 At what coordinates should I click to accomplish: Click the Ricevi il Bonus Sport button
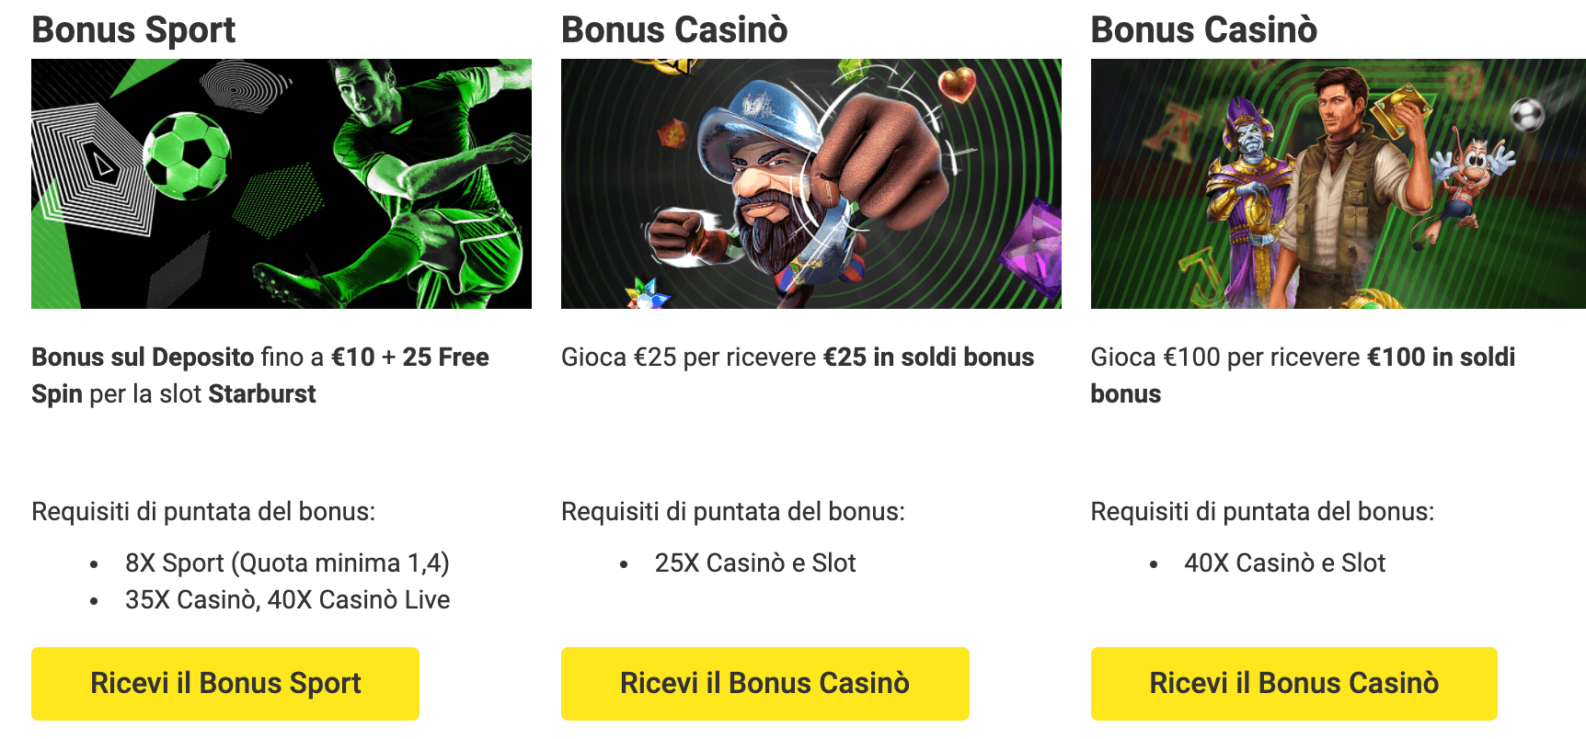[x=225, y=683]
